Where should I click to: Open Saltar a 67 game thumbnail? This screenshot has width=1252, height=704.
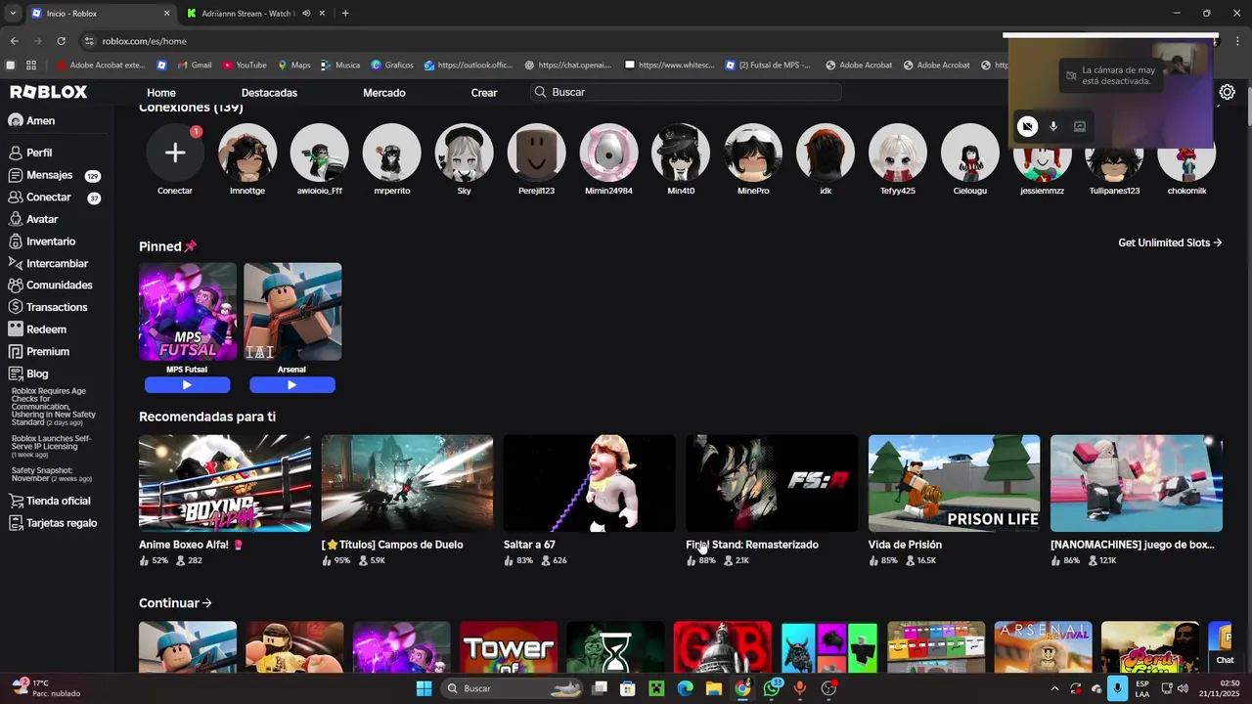click(x=589, y=483)
